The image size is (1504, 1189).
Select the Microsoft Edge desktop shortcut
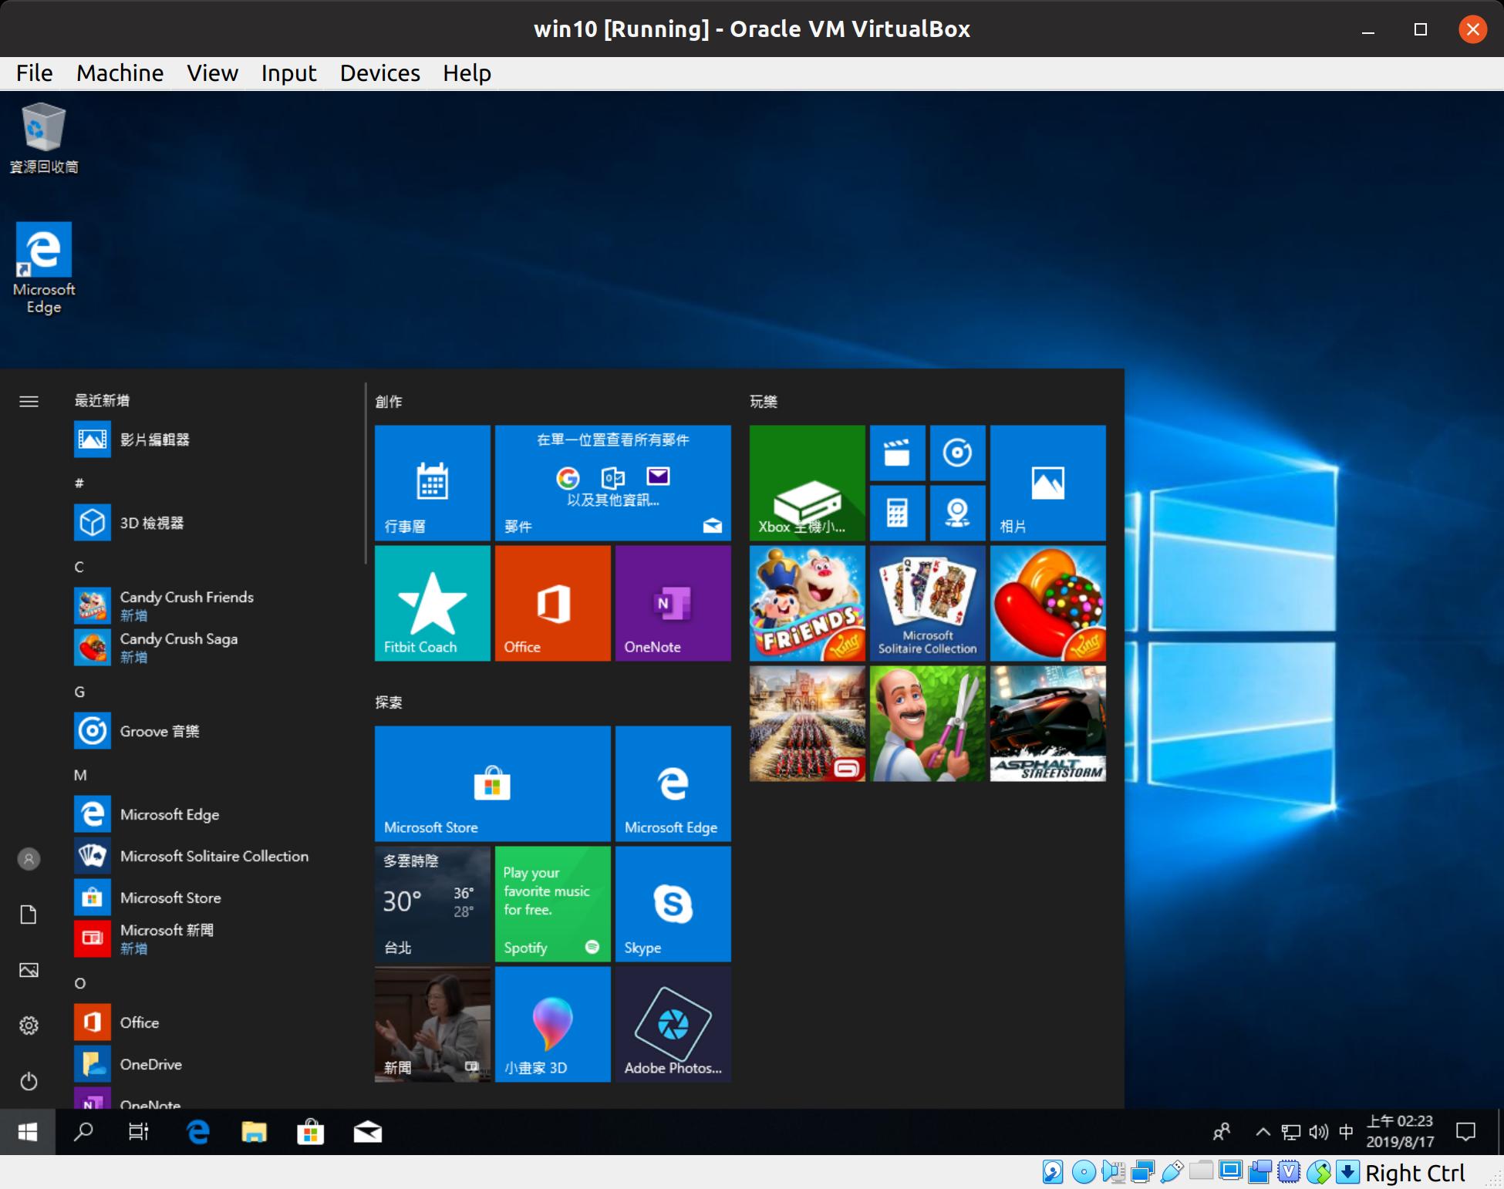pos(44,268)
